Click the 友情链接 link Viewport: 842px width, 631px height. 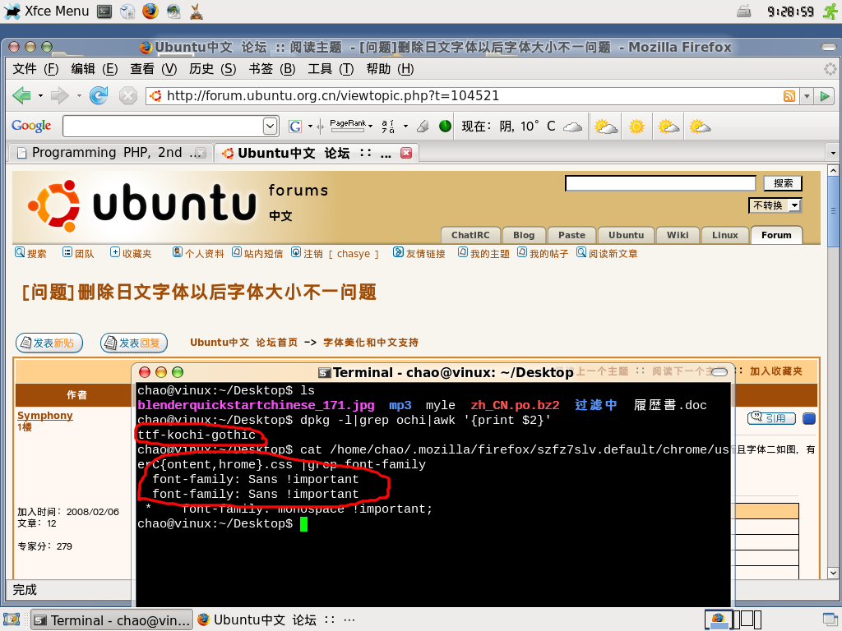click(419, 253)
